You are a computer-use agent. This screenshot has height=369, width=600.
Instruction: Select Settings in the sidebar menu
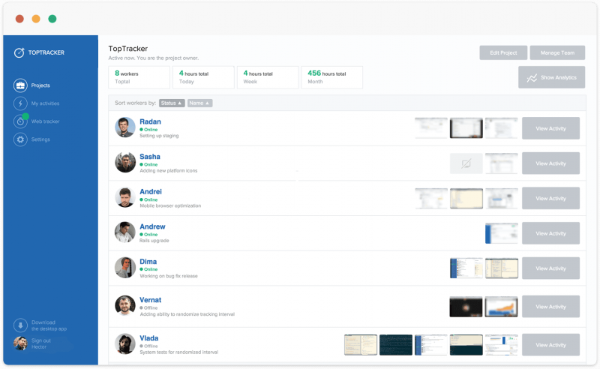coord(40,139)
